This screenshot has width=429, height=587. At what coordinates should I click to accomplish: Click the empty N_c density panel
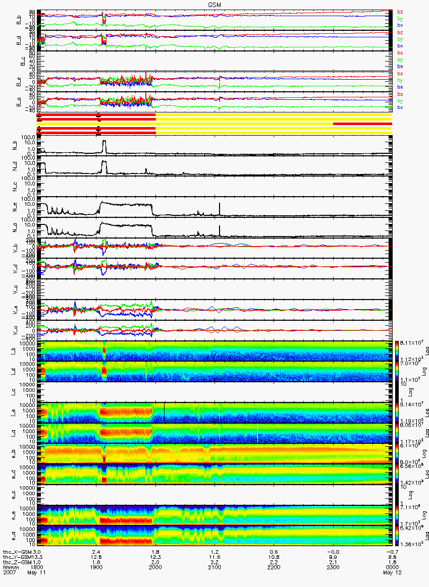(214, 186)
